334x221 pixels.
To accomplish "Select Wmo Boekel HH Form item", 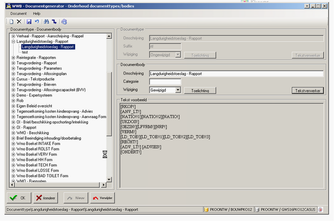I will [x=34, y=160].
